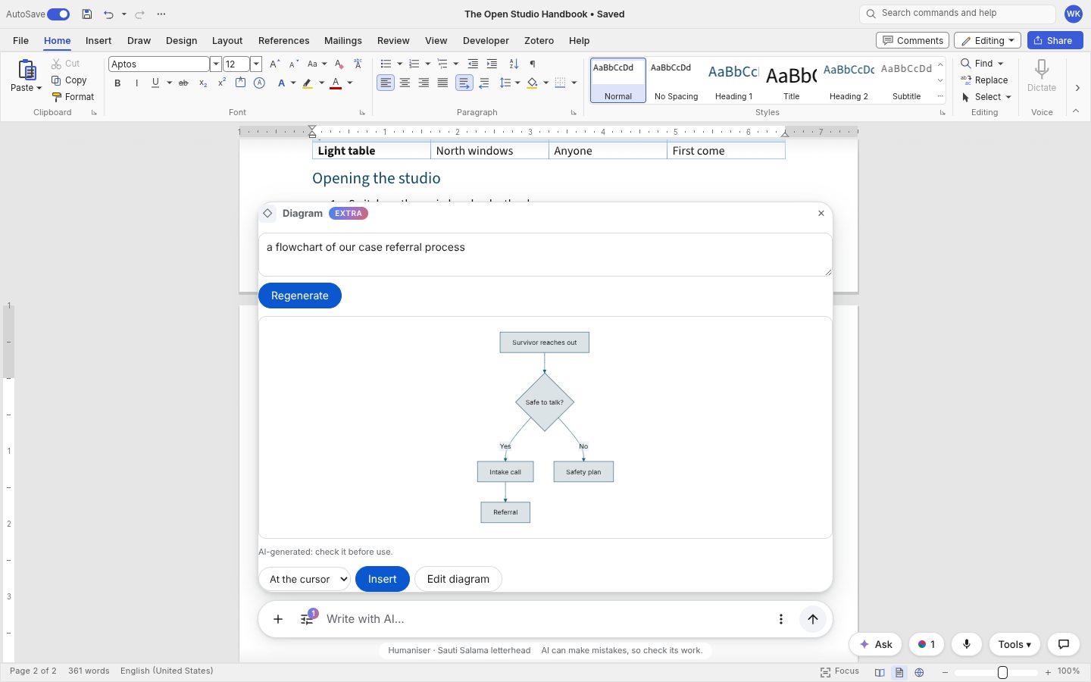Apply subscript formatting

click(203, 83)
